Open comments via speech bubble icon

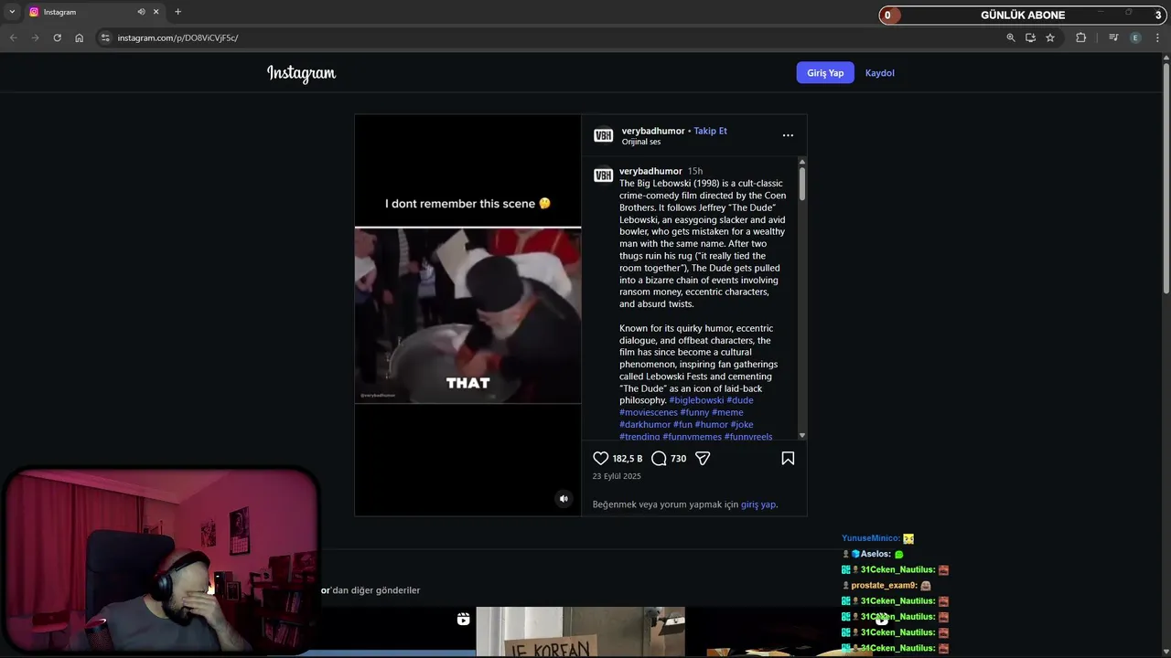click(659, 459)
